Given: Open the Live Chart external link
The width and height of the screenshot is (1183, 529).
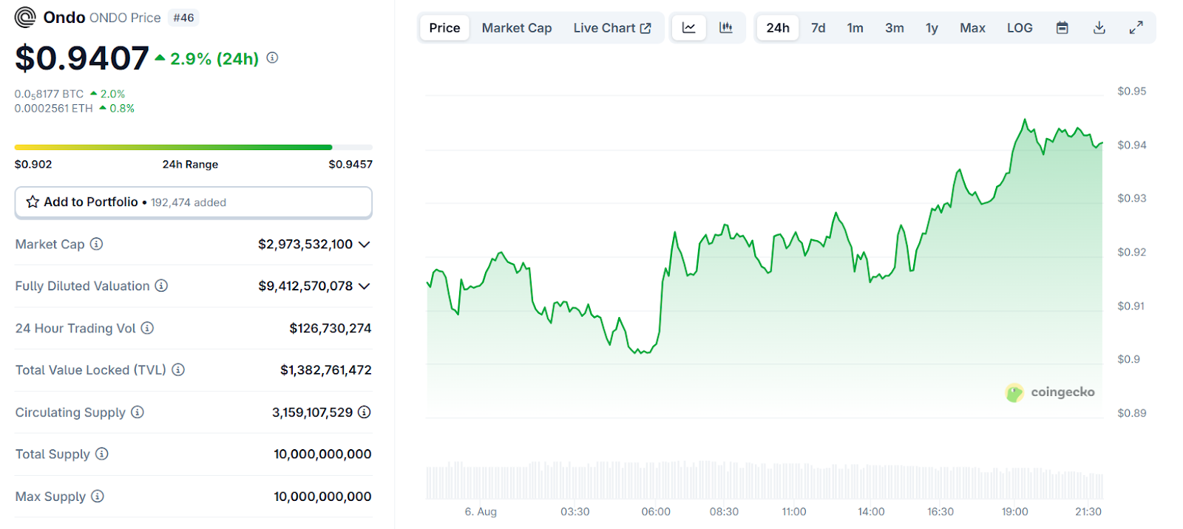Looking at the screenshot, I should 612,28.
